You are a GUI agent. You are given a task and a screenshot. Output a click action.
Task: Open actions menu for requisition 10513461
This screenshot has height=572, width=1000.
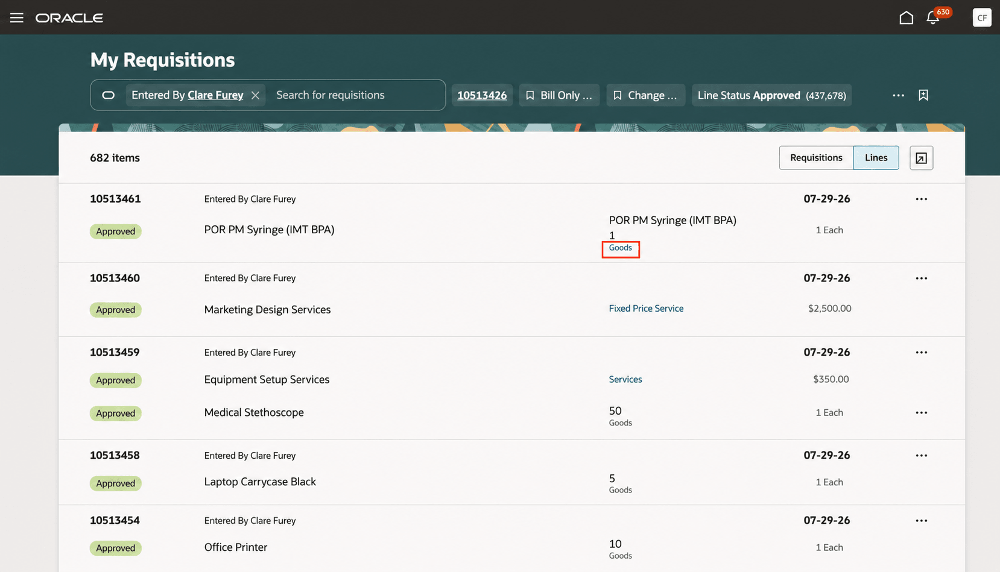(x=921, y=199)
